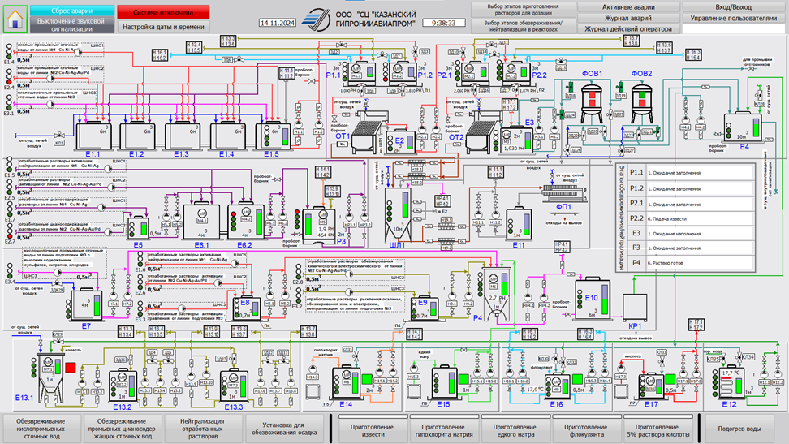
Task: Open Активные аварии
Action: (x=628, y=7)
